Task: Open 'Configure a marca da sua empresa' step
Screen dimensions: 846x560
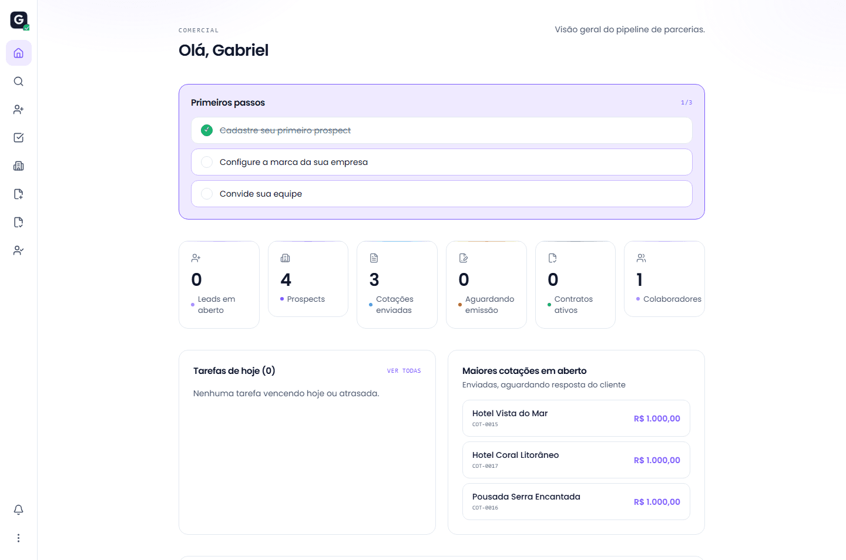Action: [442, 162]
